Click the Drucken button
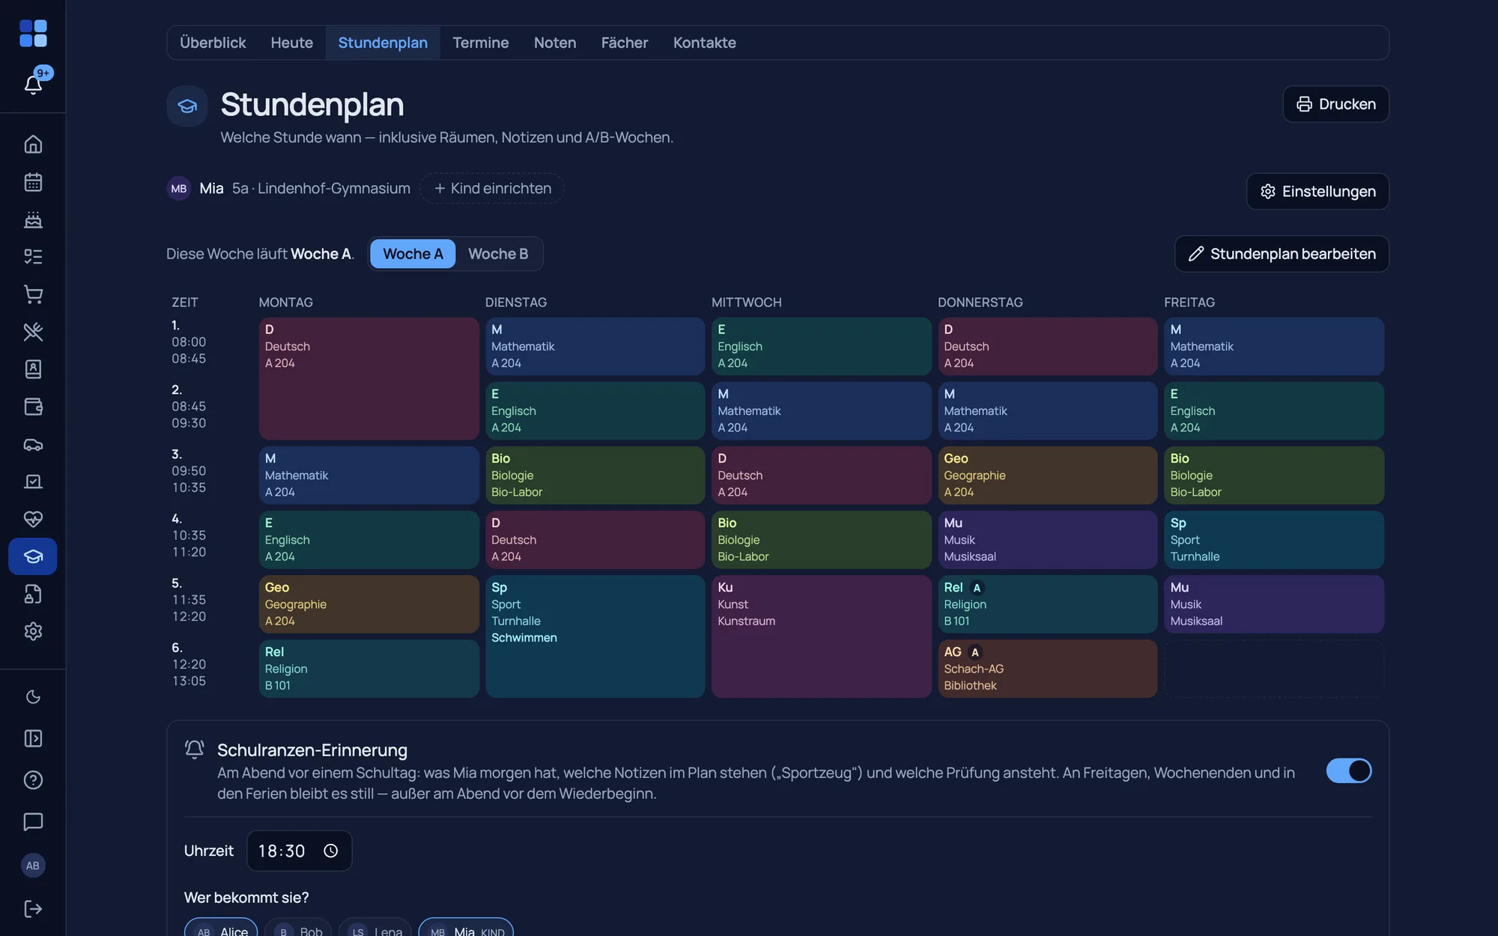This screenshot has height=936, width=1498. pos(1335,104)
